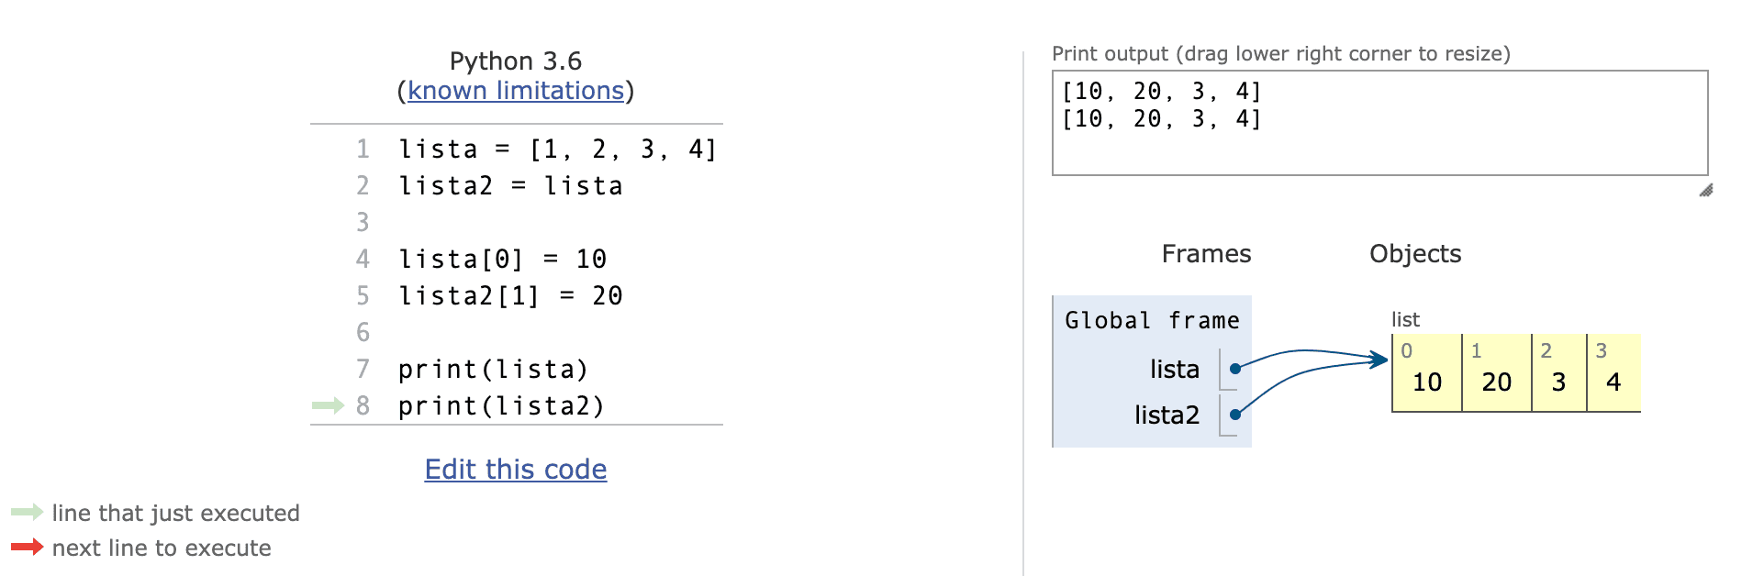Select list cell at index 1 holding 20
The image size is (1764, 576).
(1496, 374)
